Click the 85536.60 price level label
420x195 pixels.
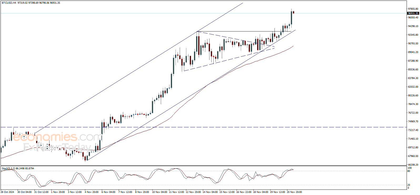pyautogui.click(x=413, y=70)
